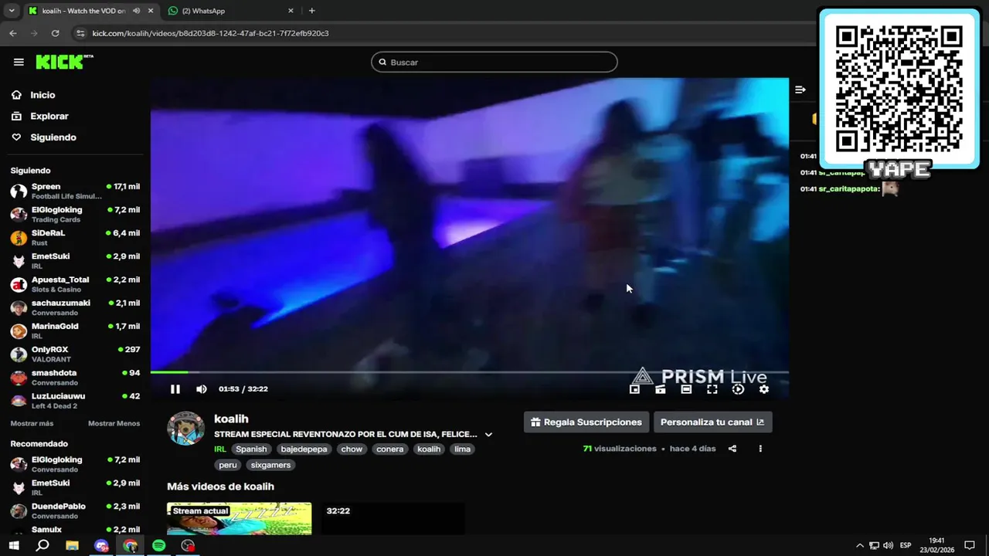The height and width of the screenshot is (556, 989).
Task: Select the conera tag
Action: point(389,449)
